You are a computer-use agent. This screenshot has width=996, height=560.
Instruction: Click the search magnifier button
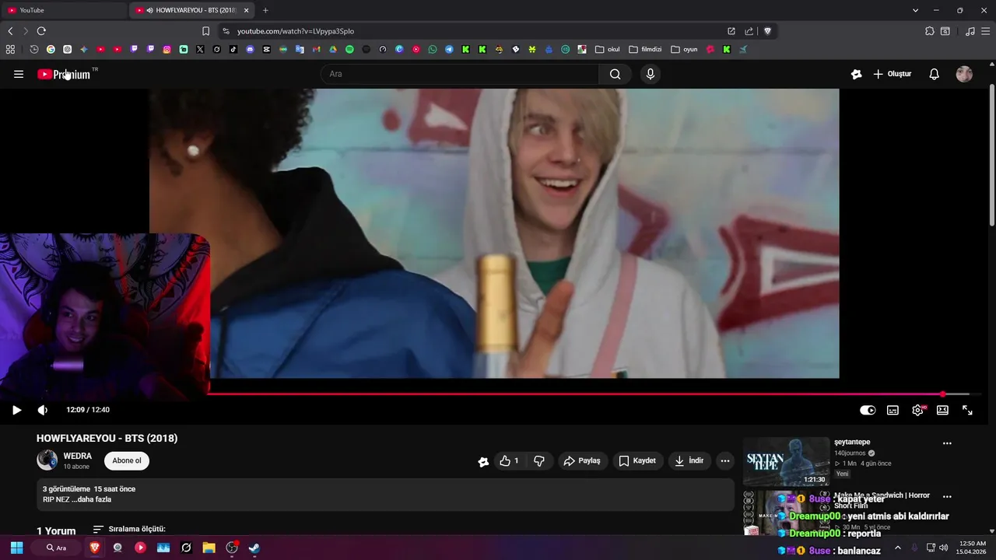tap(615, 74)
